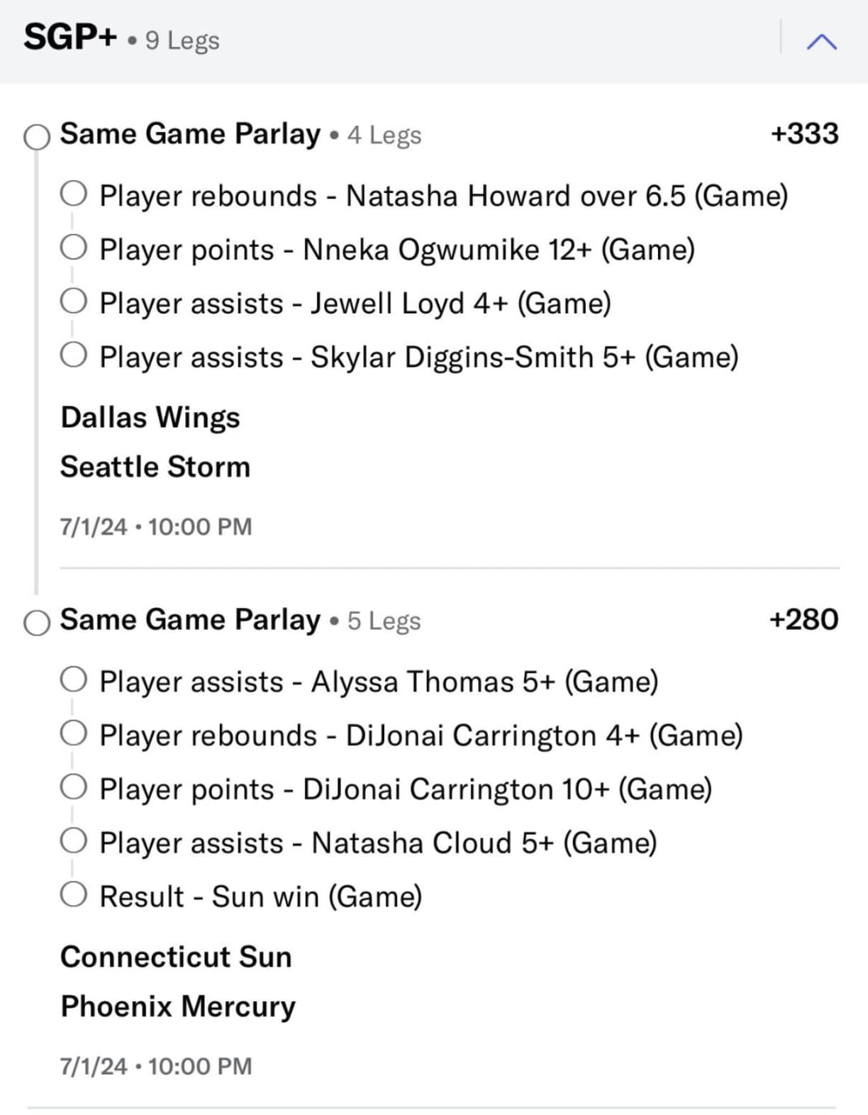The image size is (868, 1115).
Task: Click DiJonai Carrington rebounds leg circle
Action: 74,733
